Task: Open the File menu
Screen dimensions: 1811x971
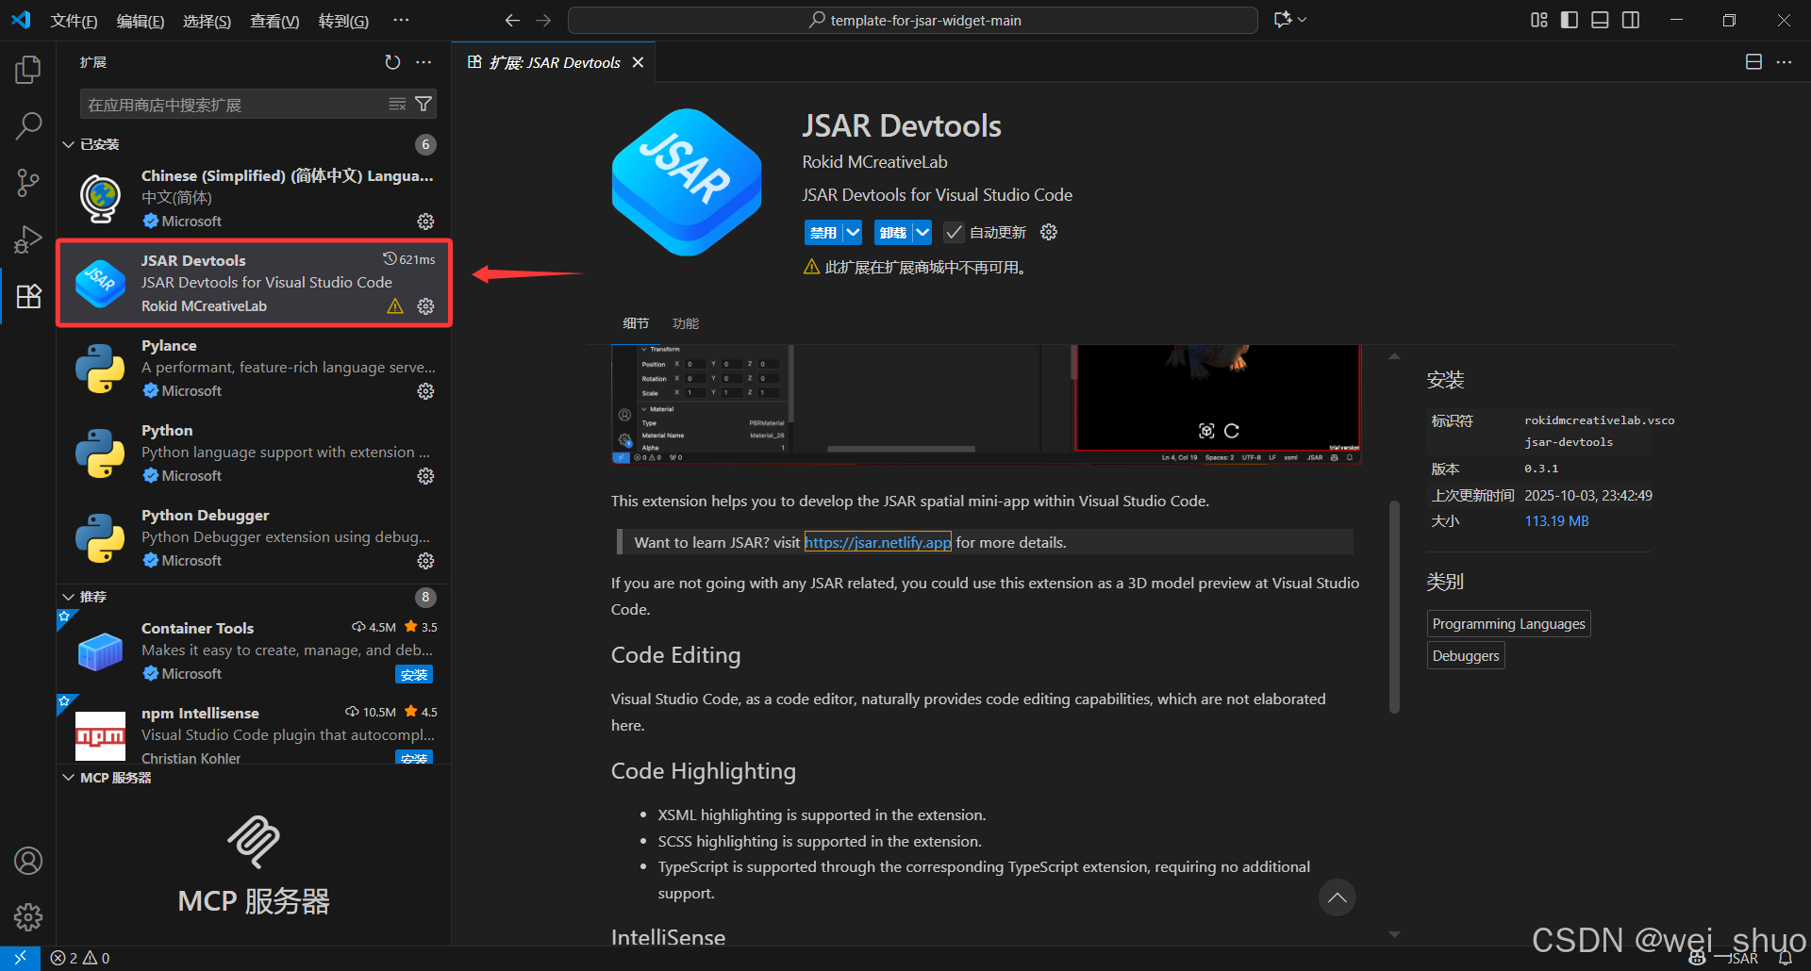Action: (74, 21)
